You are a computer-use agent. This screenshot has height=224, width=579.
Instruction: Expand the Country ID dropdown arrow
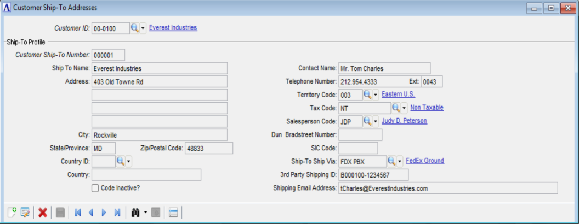[x=129, y=161]
